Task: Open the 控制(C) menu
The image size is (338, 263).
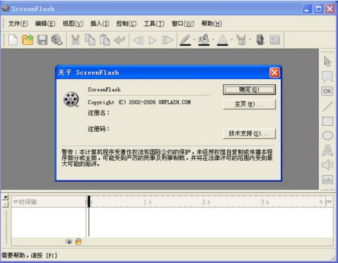Action: tap(126, 23)
